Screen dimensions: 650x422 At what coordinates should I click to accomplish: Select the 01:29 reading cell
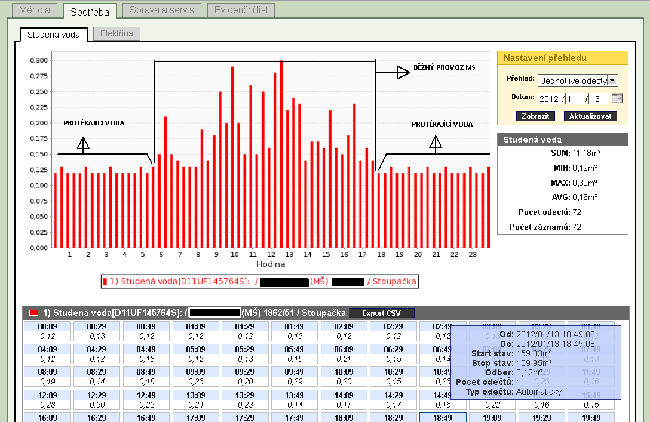click(245, 331)
